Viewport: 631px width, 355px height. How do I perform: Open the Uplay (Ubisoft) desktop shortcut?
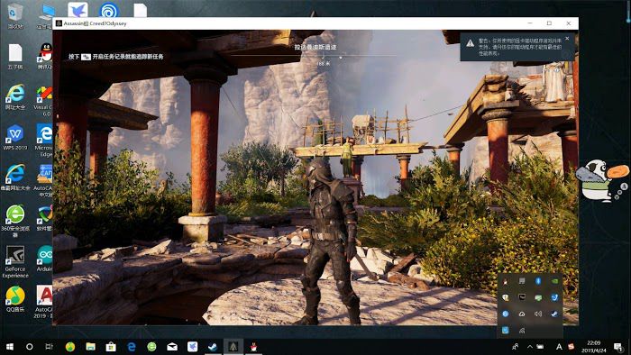tap(109, 10)
